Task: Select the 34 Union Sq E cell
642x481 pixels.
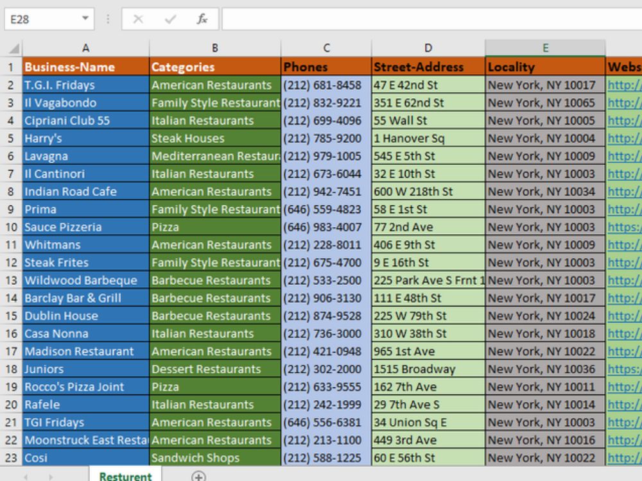Action: click(428, 423)
